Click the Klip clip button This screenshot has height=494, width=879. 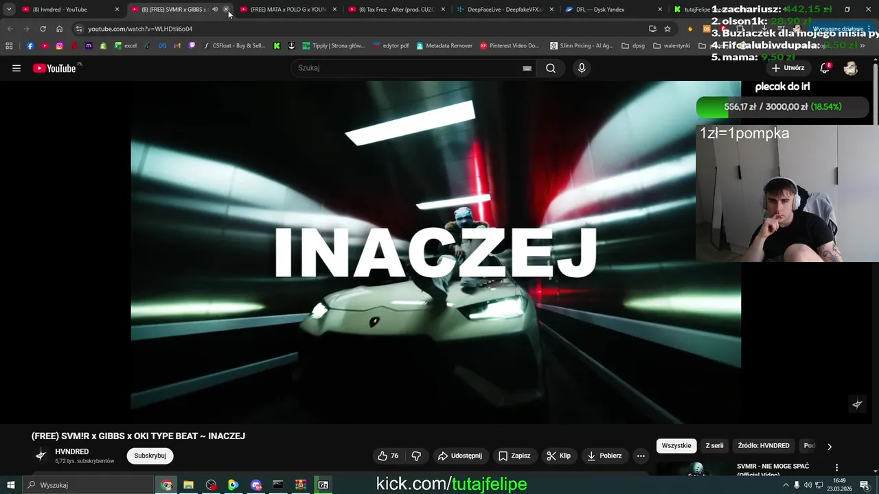point(558,456)
